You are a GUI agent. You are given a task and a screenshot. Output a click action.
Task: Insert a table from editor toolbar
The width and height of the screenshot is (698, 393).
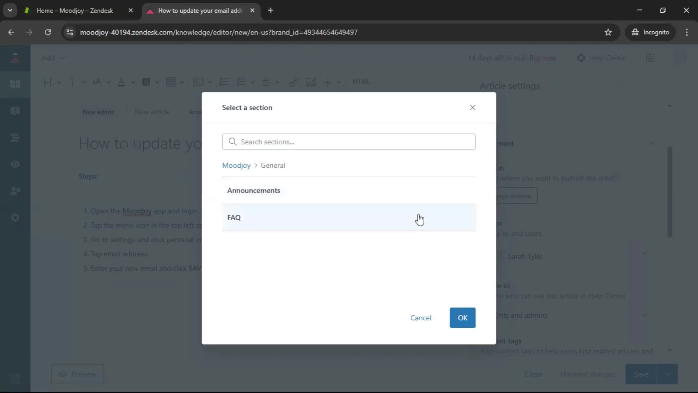click(174, 82)
